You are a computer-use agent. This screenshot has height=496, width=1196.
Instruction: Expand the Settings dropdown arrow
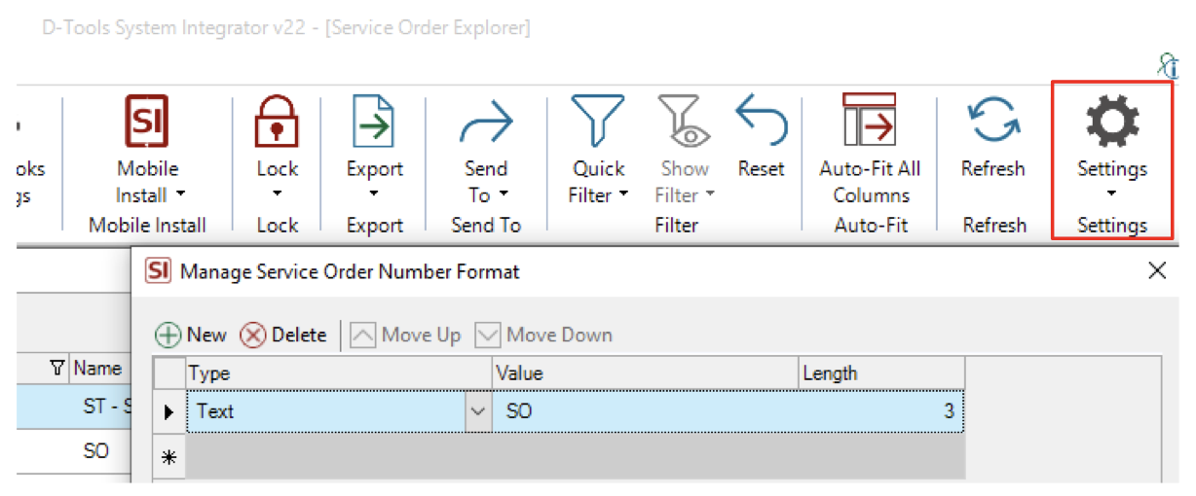(1111, 194)
